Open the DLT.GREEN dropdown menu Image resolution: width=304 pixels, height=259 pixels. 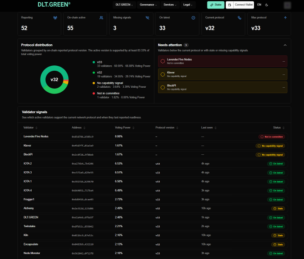tap(124, 5)
